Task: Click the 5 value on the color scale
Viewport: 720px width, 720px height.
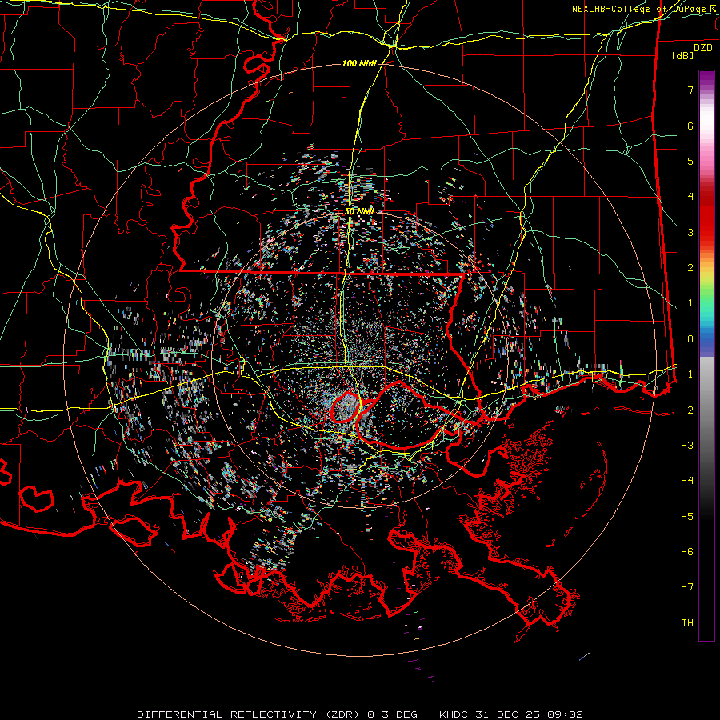Action: 690,161
